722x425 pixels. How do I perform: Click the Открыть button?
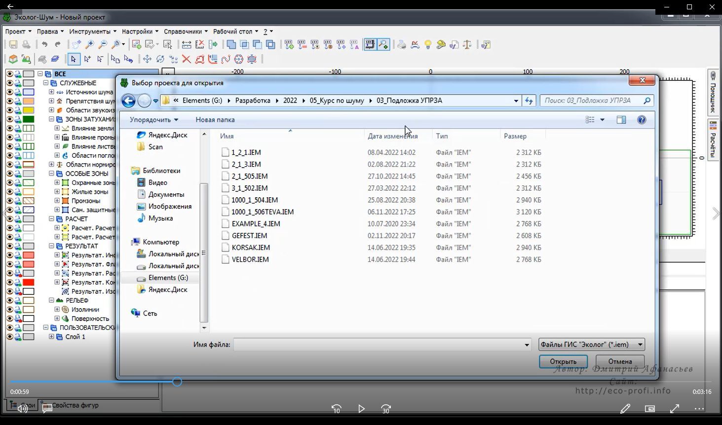tap(563, 361)
